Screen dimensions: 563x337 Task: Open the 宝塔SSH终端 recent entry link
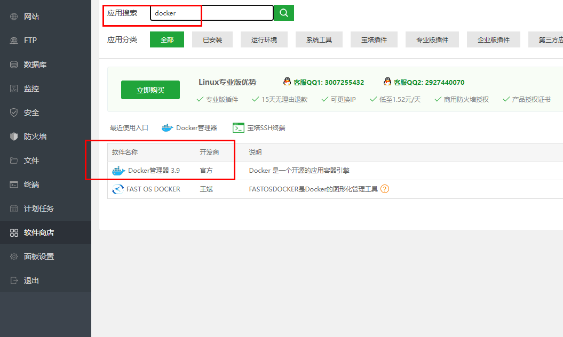point(266,128)
